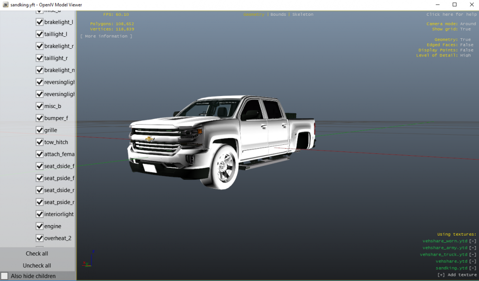Remove vehshare.ytd texture via [-]
This screenshot has height=281, width=479.
tap(473, 261)
